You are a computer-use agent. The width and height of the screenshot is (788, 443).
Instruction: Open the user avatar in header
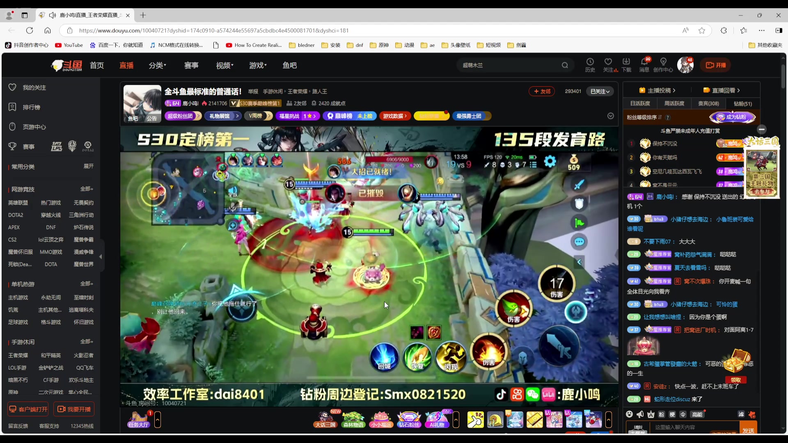(x=685, y=65)
